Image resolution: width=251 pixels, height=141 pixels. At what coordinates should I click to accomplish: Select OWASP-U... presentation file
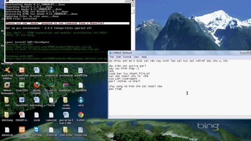tap(22, 115)
